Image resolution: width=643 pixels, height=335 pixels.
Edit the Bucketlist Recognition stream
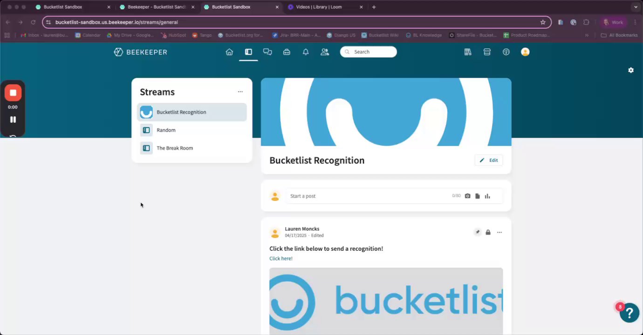[489, 160]
